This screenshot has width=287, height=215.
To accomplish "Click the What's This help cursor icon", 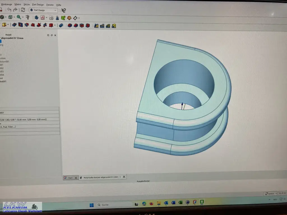I will point(64,10).
